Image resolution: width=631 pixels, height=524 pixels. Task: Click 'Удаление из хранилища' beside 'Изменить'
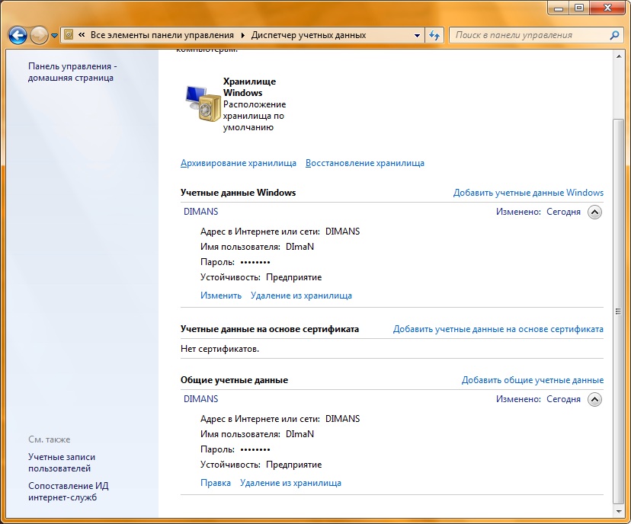pyautogui.click(x=301, y=296)
